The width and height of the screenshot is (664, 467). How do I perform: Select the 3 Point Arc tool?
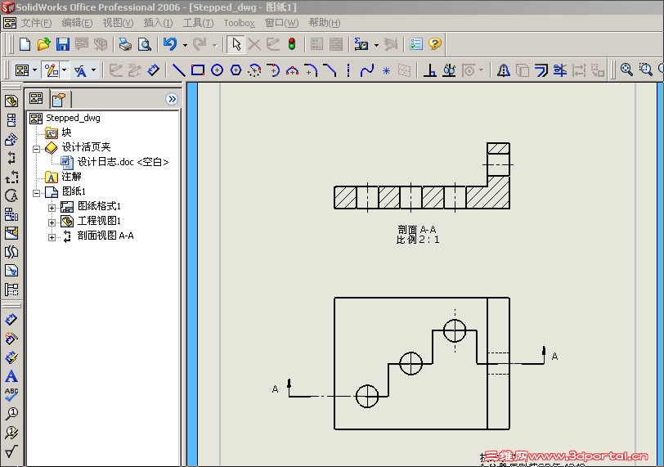[x=292, y=70]
